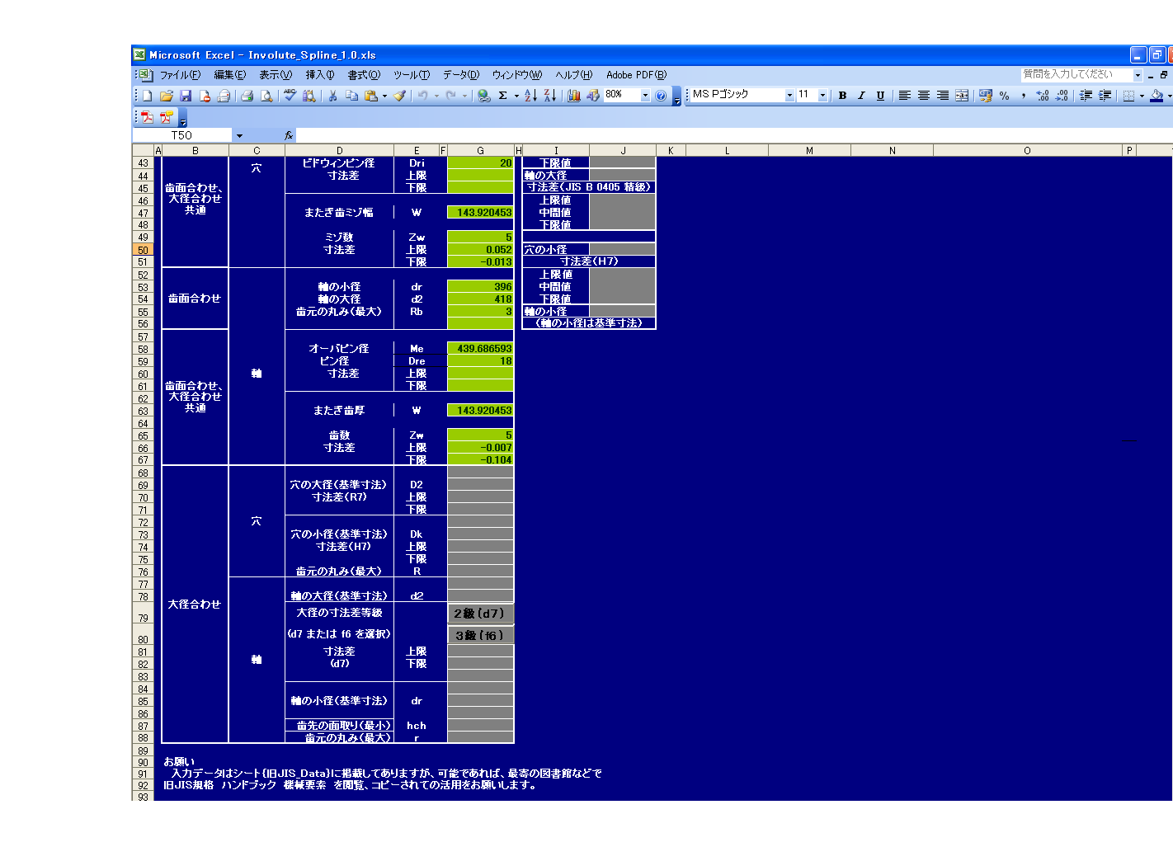1173x861 pixels.
Task: Click the Currency Style icon
Action: click(x=985, y=96)
